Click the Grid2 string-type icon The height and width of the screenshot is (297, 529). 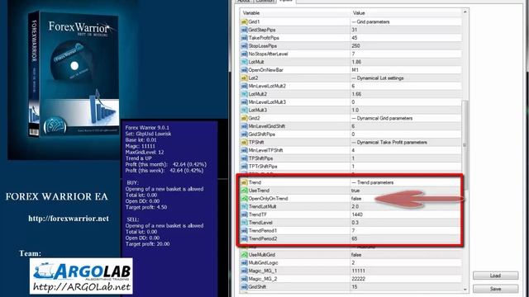[x=244, y=118]
